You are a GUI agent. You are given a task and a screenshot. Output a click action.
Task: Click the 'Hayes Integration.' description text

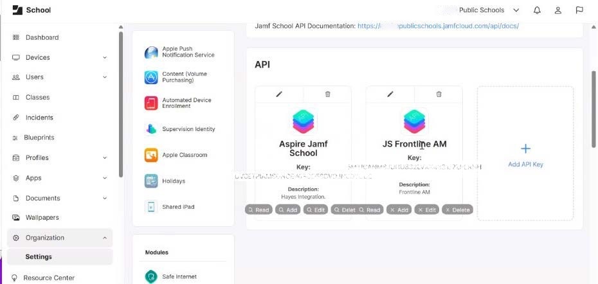pyautogui.click(x=304, y=197)
